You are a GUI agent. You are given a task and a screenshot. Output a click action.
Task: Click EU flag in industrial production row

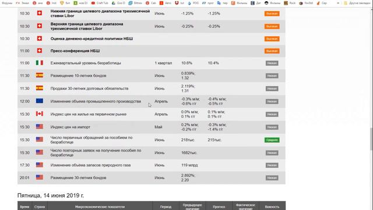[40, 101]
